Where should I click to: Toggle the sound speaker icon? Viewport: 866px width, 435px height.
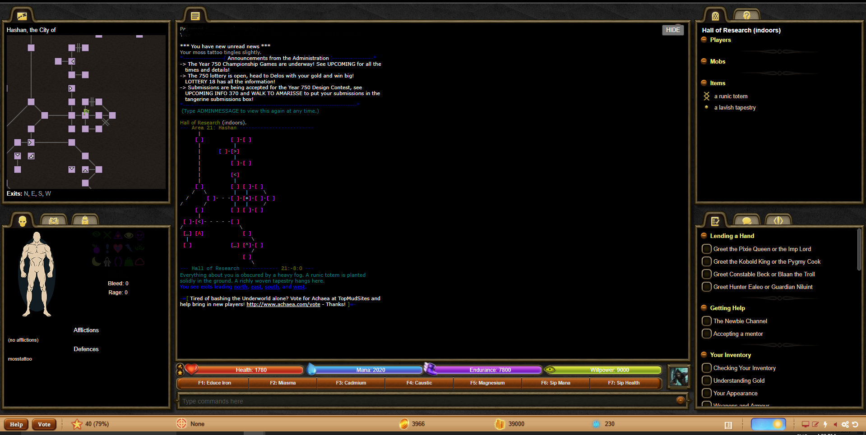(835, 425)
